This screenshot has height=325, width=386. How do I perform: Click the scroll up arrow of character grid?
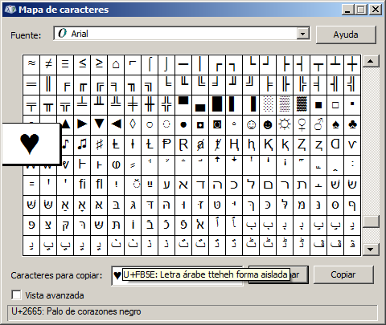371,61
